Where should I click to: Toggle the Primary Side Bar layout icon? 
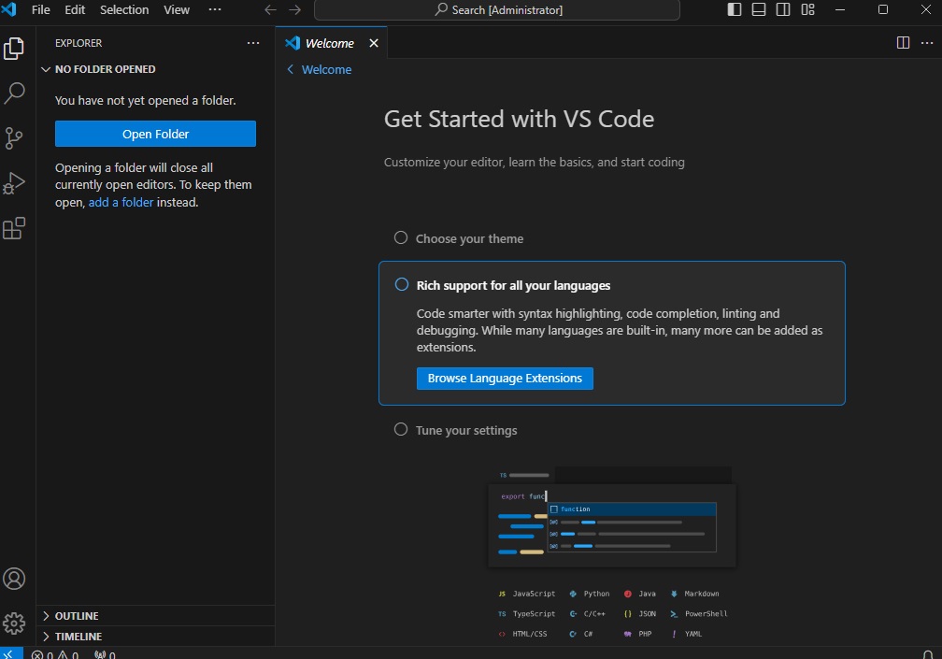(735, 9)
